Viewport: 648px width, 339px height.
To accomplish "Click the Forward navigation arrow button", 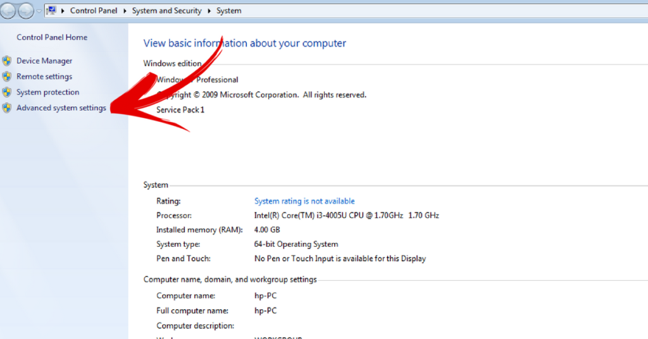I will tap(25, 10).
